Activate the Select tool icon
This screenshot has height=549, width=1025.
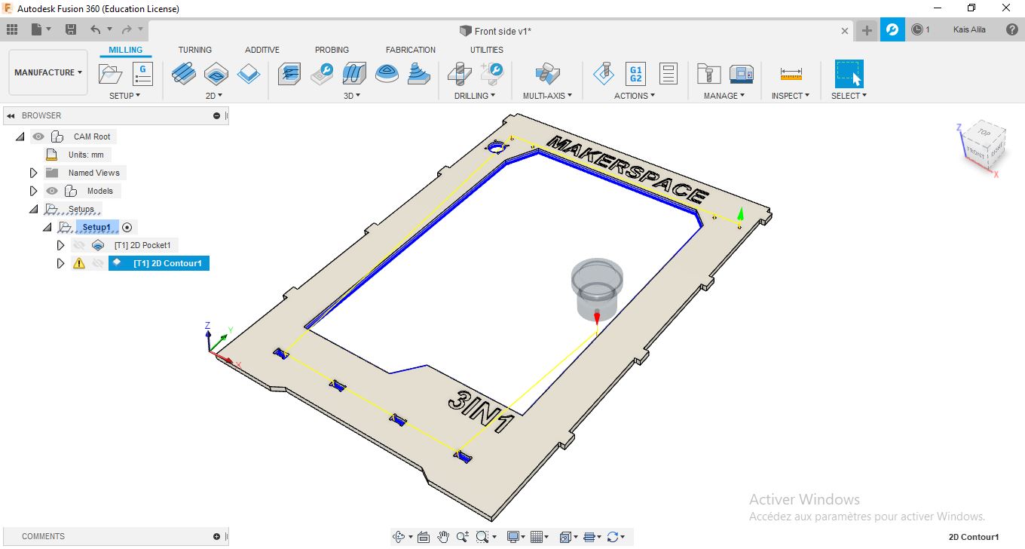tap(849, 74)
